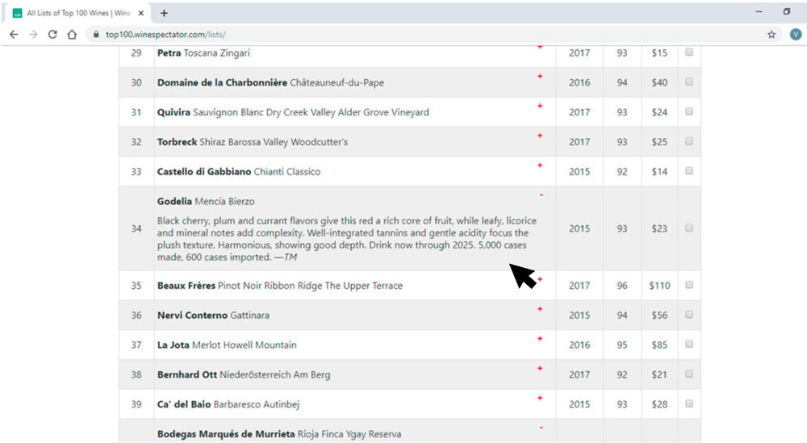
Task: Select the $21 price for Bernhard Ott
Action: (659, 374)
